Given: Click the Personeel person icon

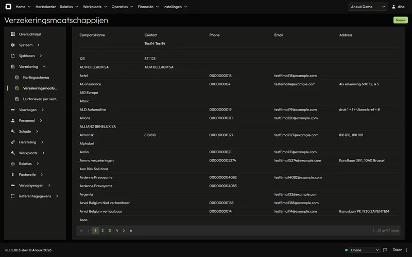Looking at the screenshot, I should [x=12, y=120].
